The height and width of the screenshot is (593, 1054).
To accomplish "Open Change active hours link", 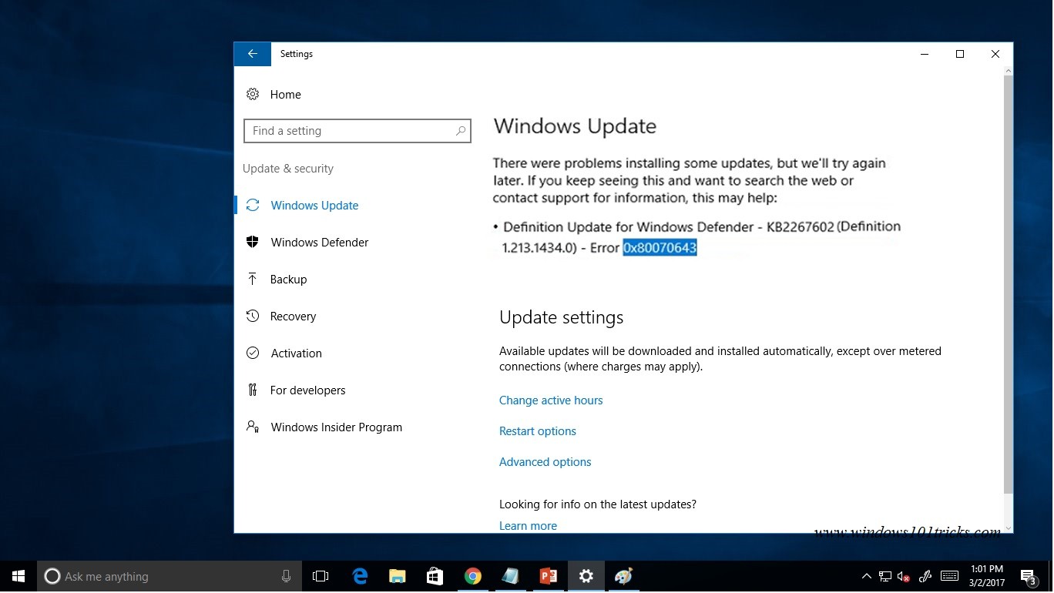I will [x=550, y=400].
